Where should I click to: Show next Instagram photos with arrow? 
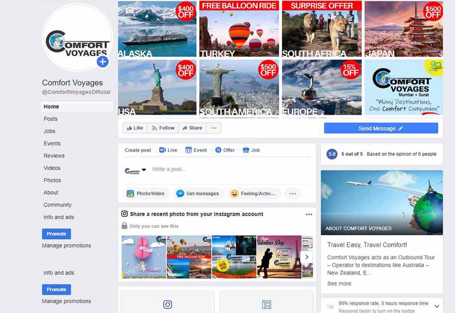point(307,257)
